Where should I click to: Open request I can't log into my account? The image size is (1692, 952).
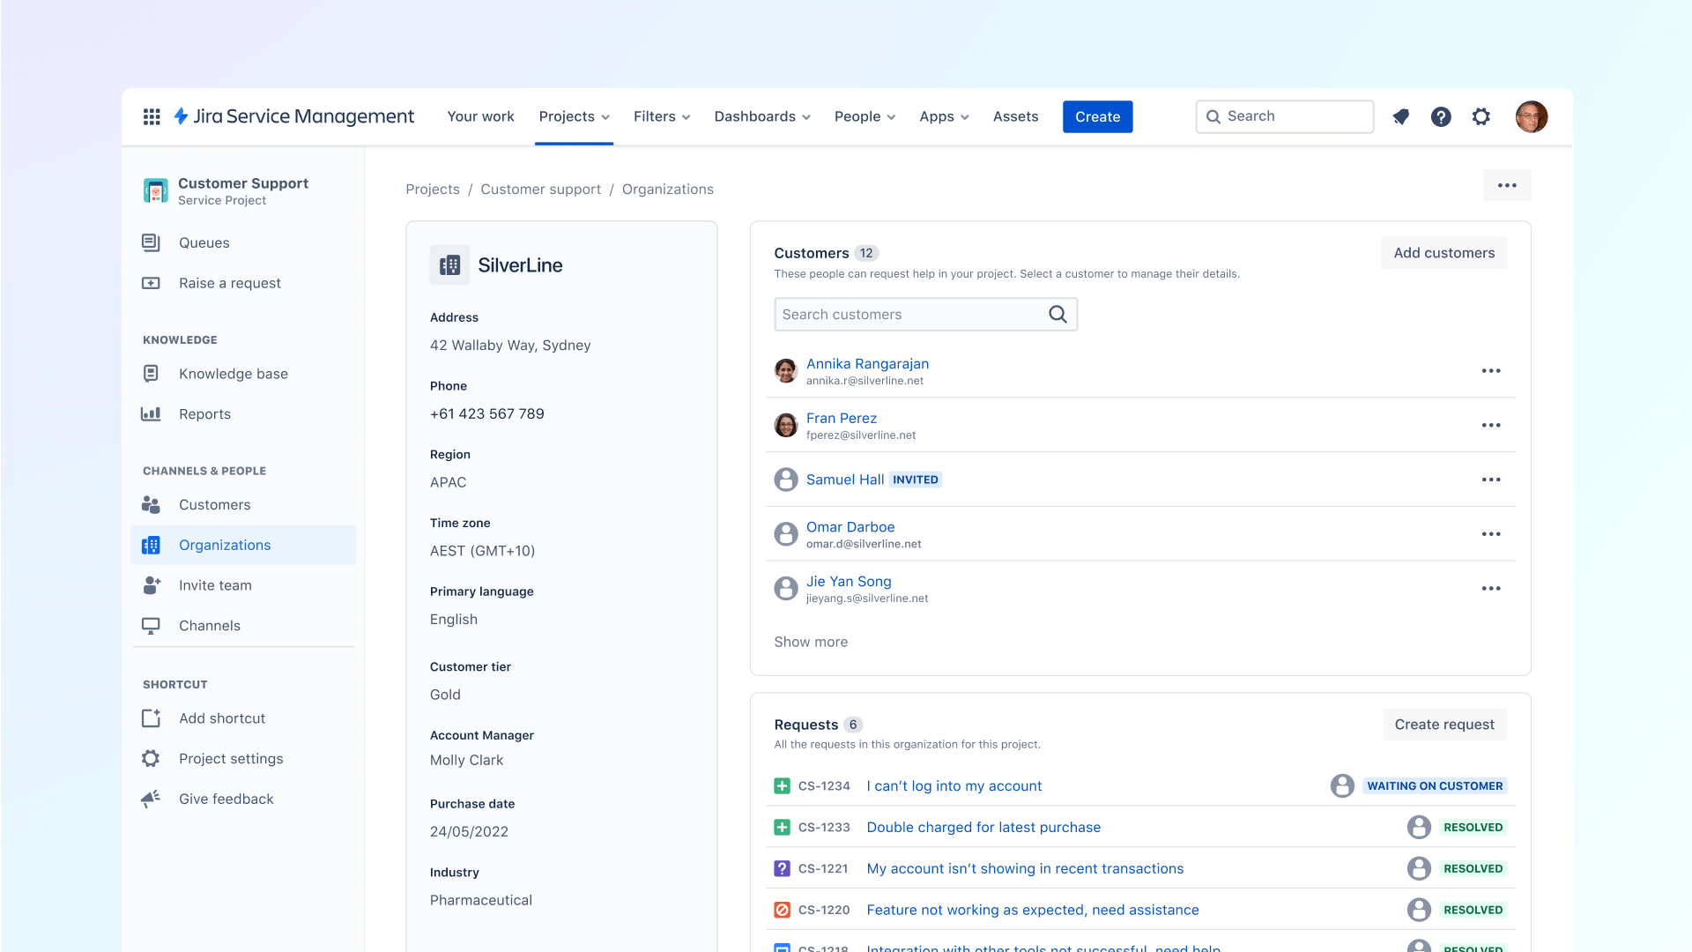[954, 785]
